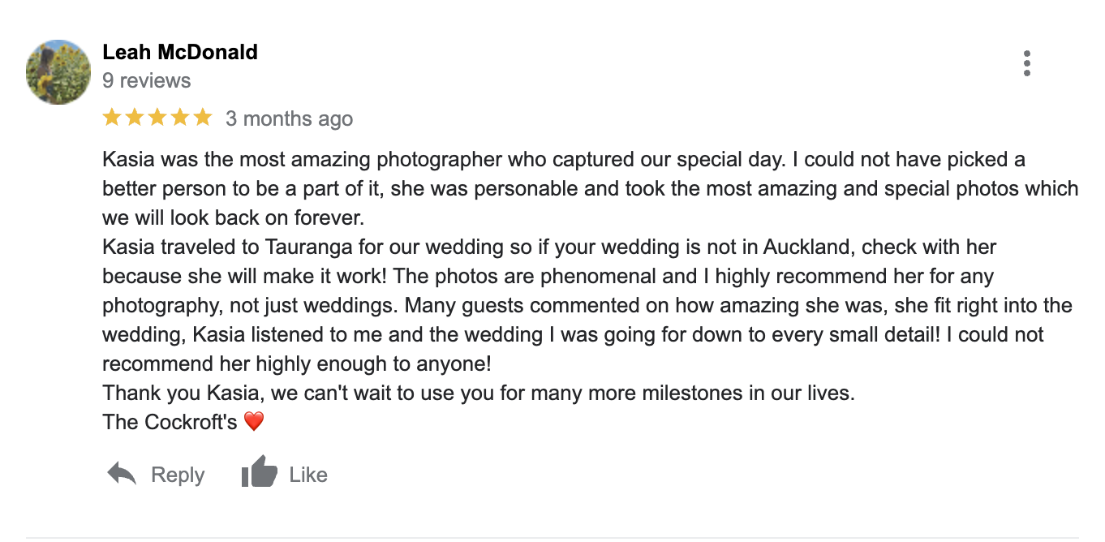Click the fourth star in rating
The width and height of the screenshot is (1105, 542).
click(x=180, y=118)
